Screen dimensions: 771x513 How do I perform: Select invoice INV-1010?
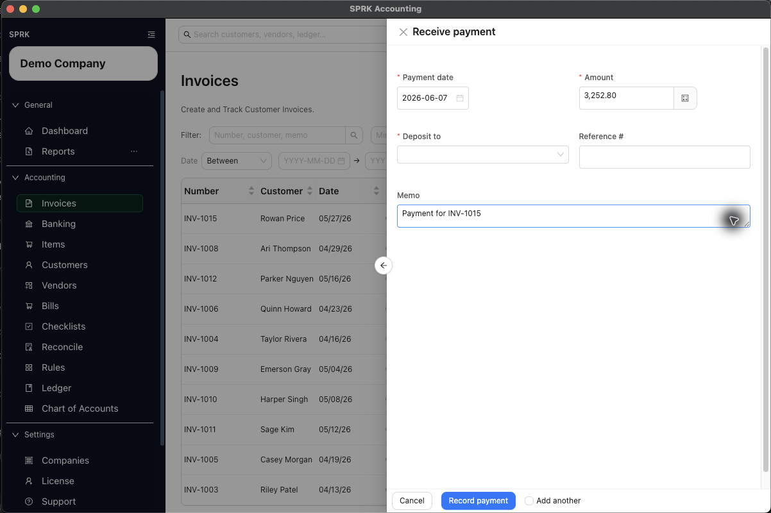201,399
